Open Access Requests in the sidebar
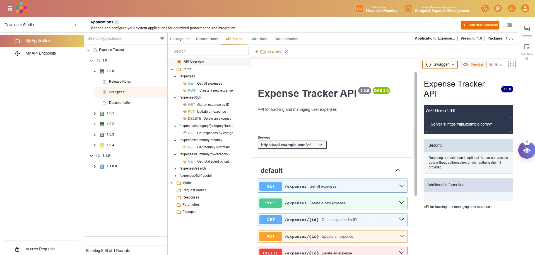 (x=40, y=249)
